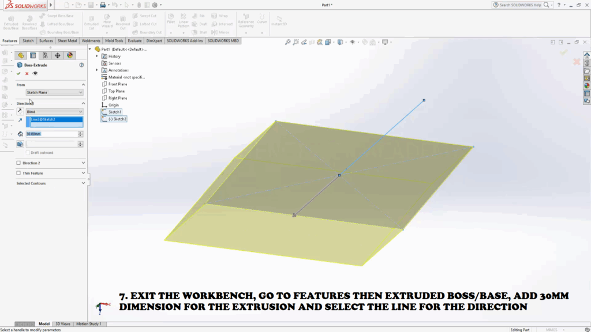This screenshot has width=591, height=332.
Task: Open the DisplayManager color ball tab
Action: point(70,55)
